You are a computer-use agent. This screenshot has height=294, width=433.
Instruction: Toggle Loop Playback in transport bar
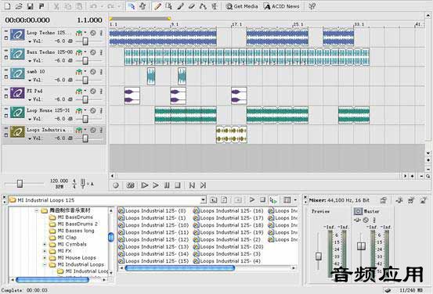click(130, 185)
